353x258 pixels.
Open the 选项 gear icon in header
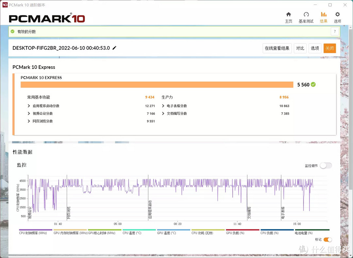coord(337,14)
